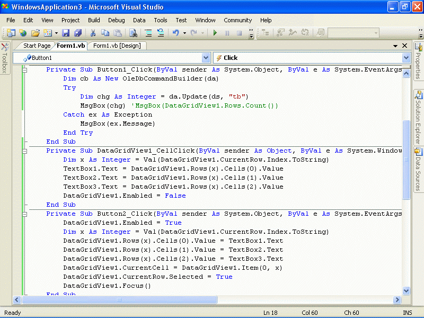Screen dimensions: 424x318
Task: Click the object member list icon
Action: click(266, 33)
